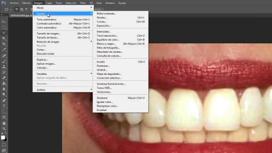This screenshot has height=153, width=272.
Task: Select the Eyedropper tool
Action: 4,50
